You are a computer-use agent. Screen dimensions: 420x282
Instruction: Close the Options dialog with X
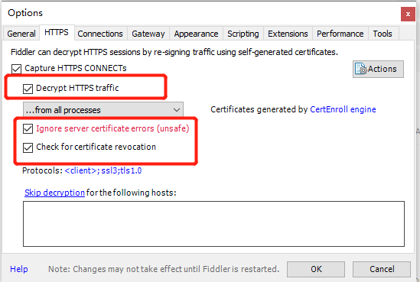(x=408, y=15)
